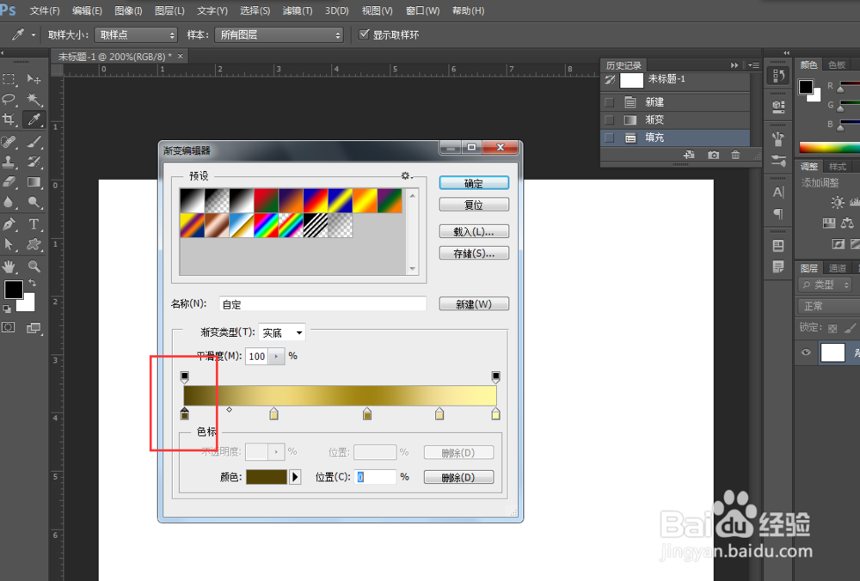This screenshot has height=581, width=860.
Task: Switch to 通道 tab
Action: pyautogui.click(x=837, y=268)
